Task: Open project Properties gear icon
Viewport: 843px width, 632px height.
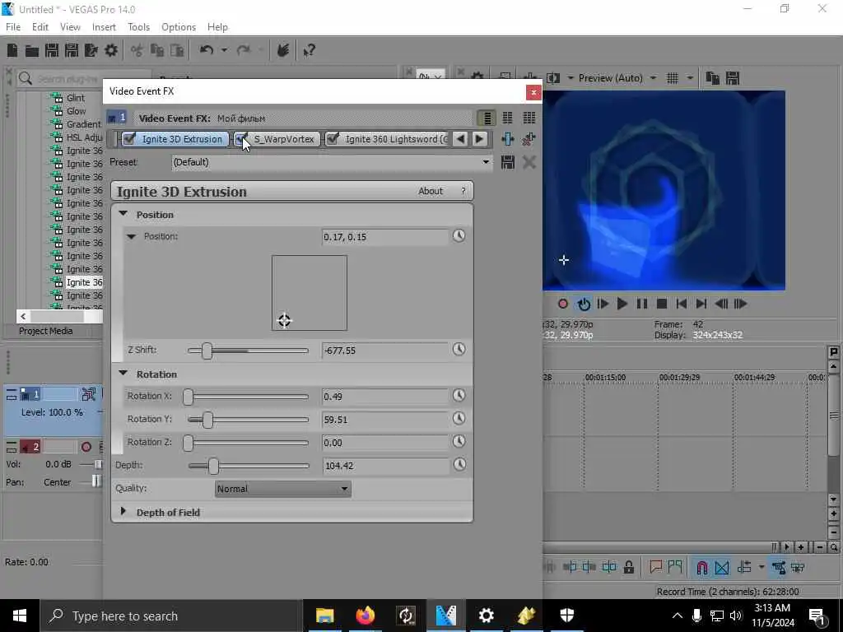Action: [x=111, y=50]
